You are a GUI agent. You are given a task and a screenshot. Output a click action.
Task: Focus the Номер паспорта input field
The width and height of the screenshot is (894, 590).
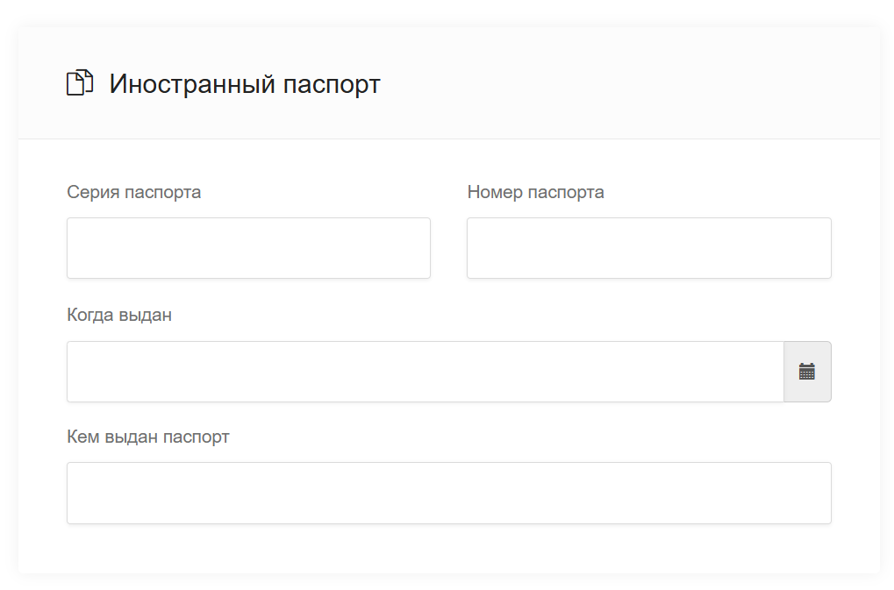648,248
